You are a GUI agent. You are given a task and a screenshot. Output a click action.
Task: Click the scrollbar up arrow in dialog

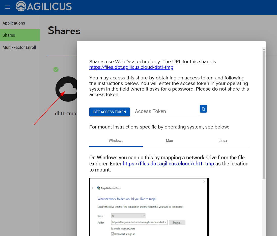(x=264, y=49)
